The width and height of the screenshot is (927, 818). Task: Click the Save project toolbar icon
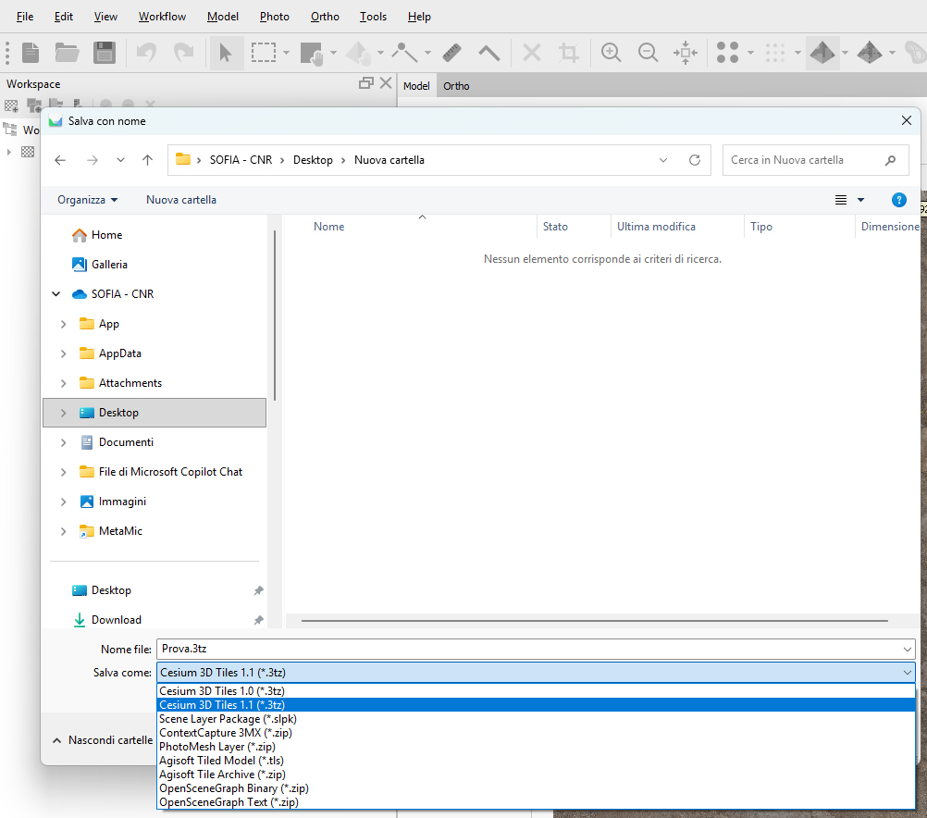105,53
